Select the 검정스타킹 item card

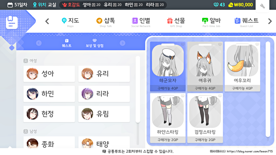pyautogui.click(x=205, y=118)
